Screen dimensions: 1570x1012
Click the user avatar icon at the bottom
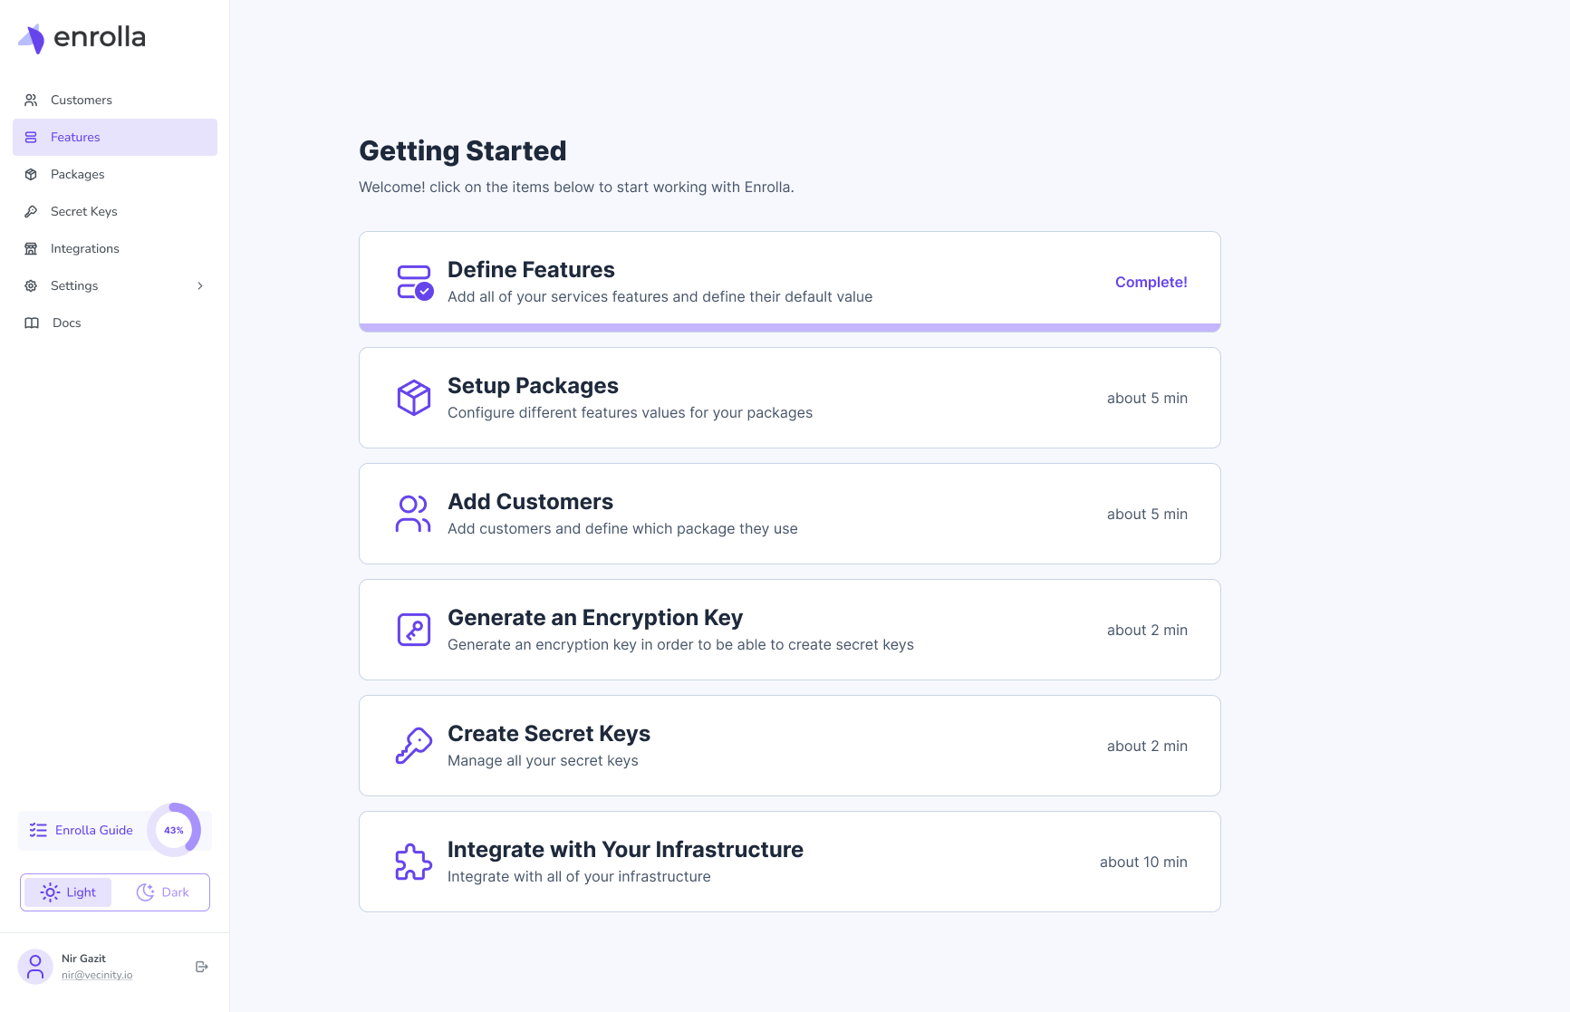point(35,967)
